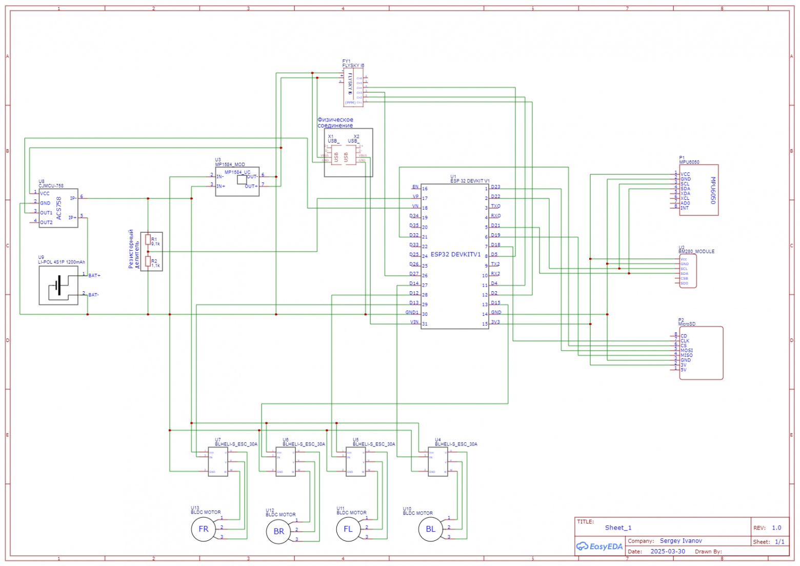This screenshot has height=566, width=800.
Task: Click the 'LI-POL 4S1P 1200mAh' label
Action: (x=62, y=262)
